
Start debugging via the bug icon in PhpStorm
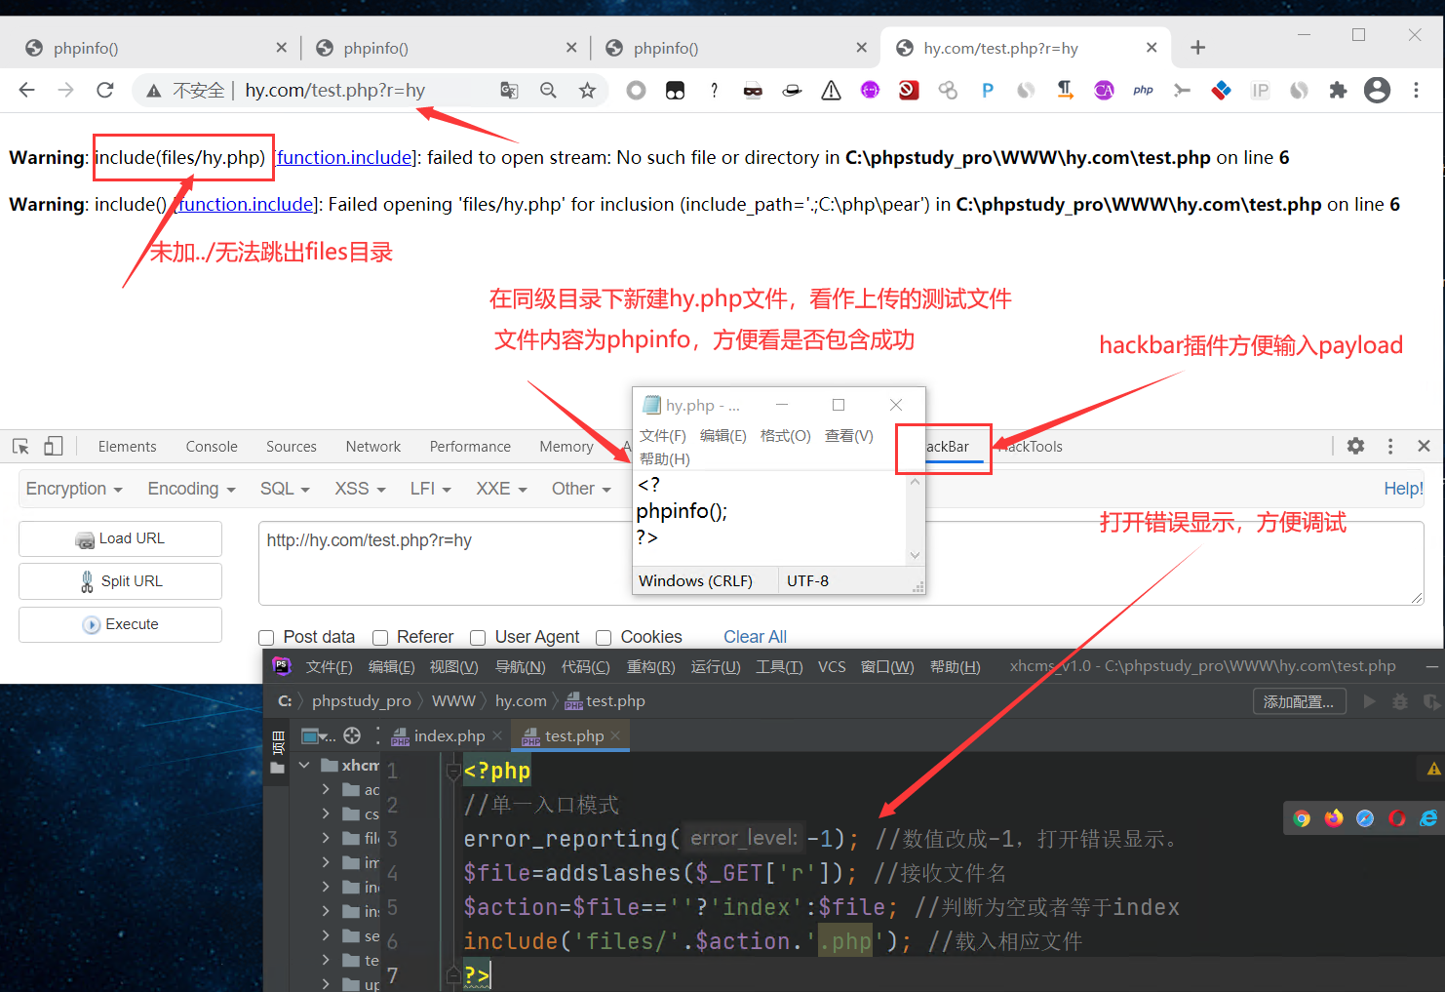(1400, 701)
